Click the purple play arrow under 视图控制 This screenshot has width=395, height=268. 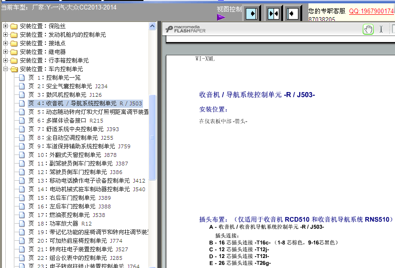click(221, 17)
